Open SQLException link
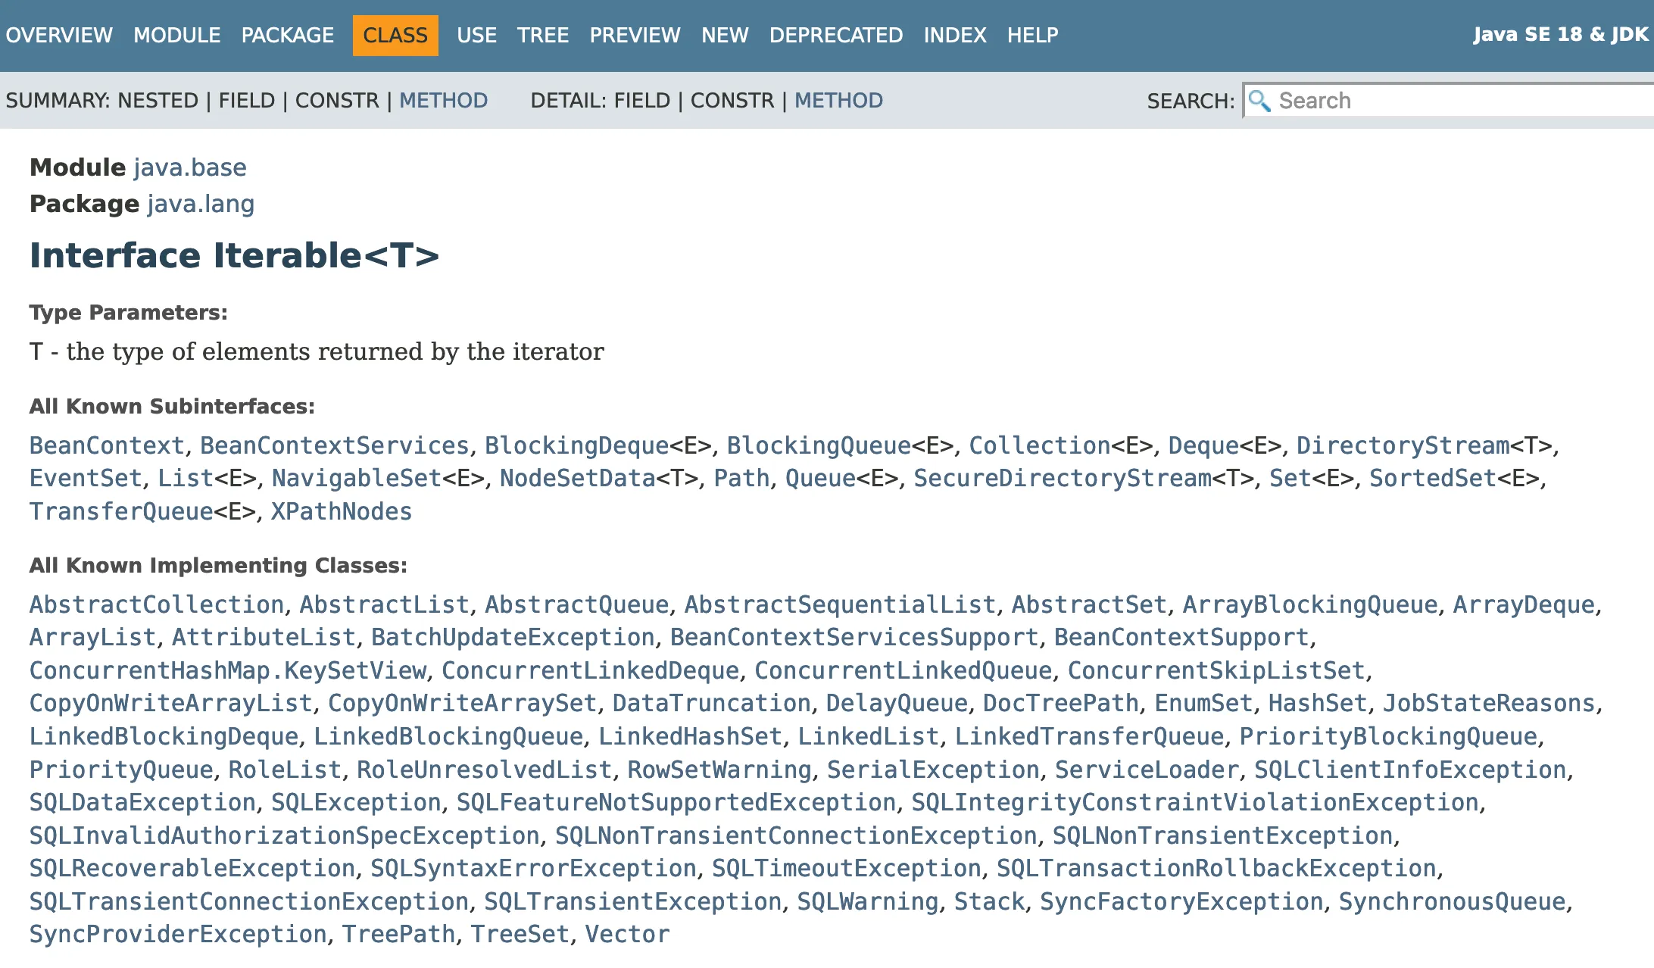1654x968 pixels. (356, 802)
